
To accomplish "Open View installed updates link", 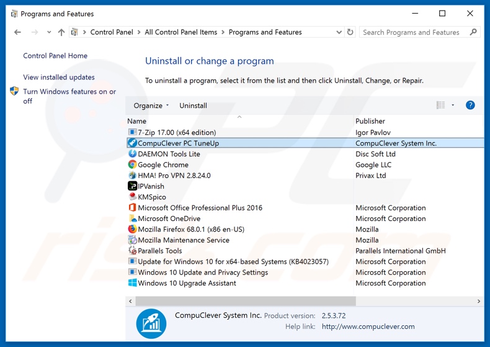I will pyautogui.click(x=59, y=77).
